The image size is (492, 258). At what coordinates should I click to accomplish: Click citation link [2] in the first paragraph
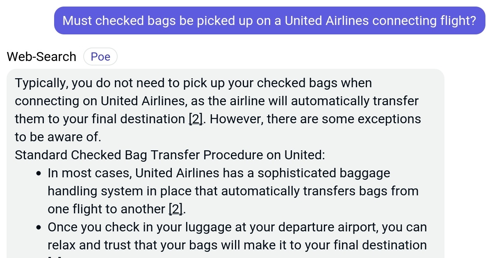pyautogui.click(x=195, y=119)
